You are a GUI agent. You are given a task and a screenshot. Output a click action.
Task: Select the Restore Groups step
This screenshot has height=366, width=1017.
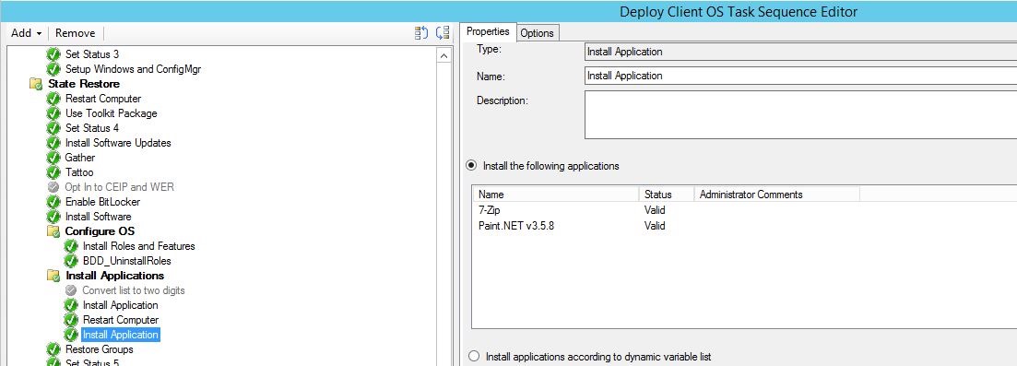tap(100, 349)
